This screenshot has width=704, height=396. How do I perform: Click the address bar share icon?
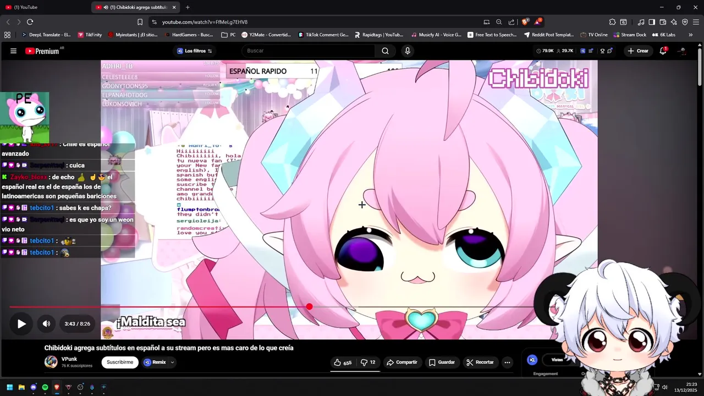512,22
